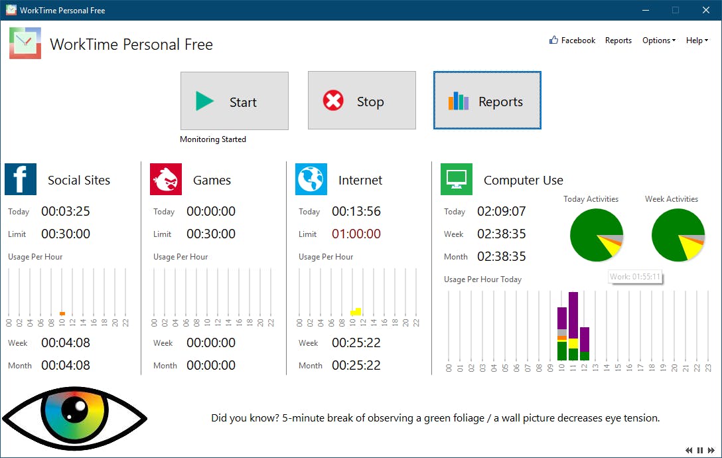Skip to the next tip
Image resolution: width=722 pixels, height=458 pixels.
pyautogui.click(x=711, y=450)
